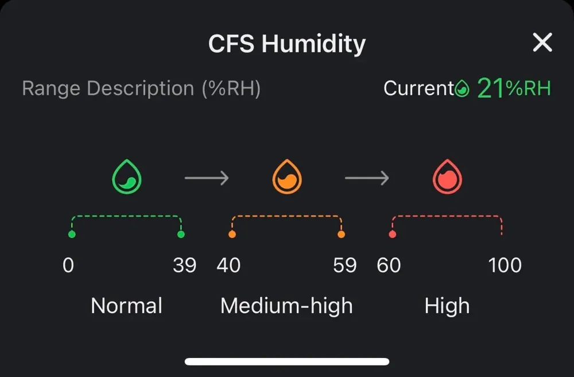
Task: Tap the orange dot marking 59
Action: click(x=341, y=234)
